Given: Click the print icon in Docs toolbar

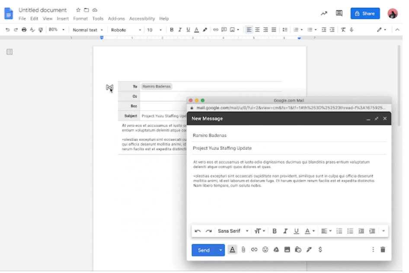Looking at the screenshot, I should [x=24, y=30].
